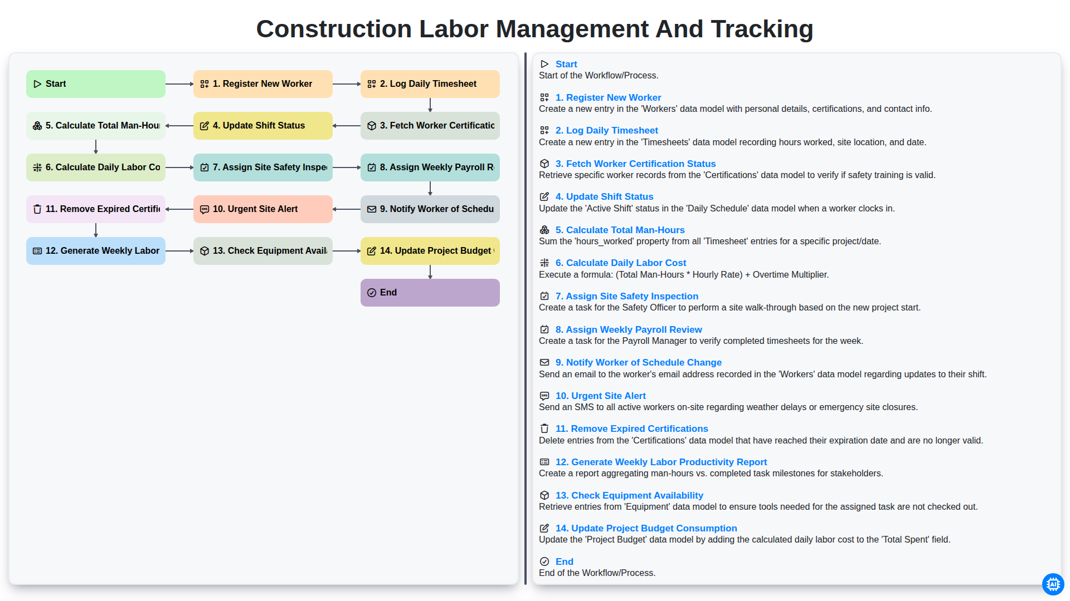Select the 10. Urgent Site Alert node label

255,209
